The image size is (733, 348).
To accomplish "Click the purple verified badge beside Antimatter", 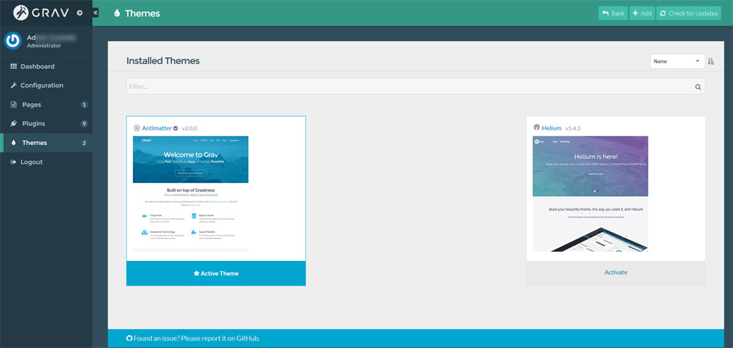I will click(176, 128).
